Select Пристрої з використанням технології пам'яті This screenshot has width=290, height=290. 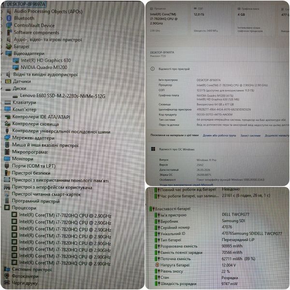(60, 180)
